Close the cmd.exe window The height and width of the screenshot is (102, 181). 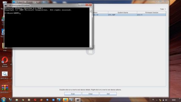coord(89,5)
